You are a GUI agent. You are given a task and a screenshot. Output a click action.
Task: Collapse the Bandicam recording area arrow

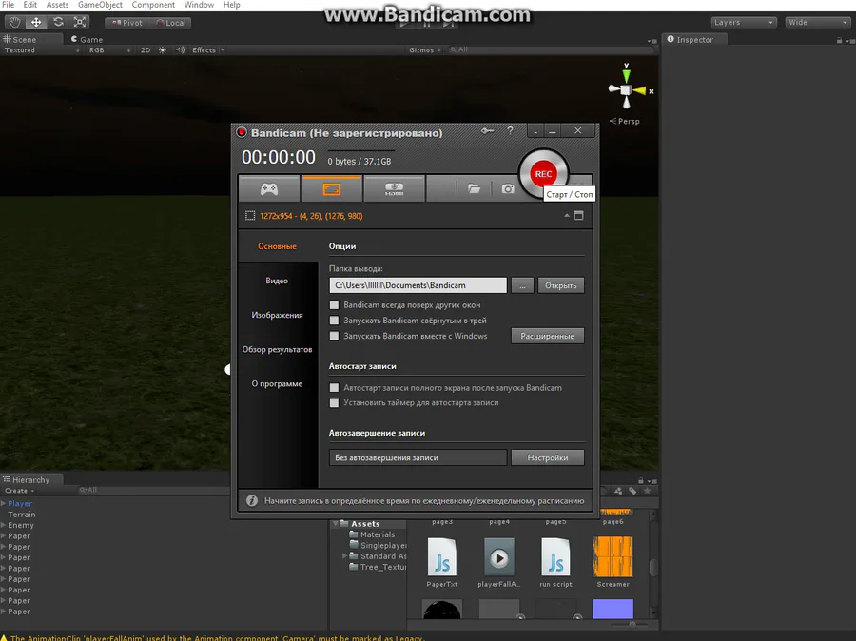pos(567,215)
